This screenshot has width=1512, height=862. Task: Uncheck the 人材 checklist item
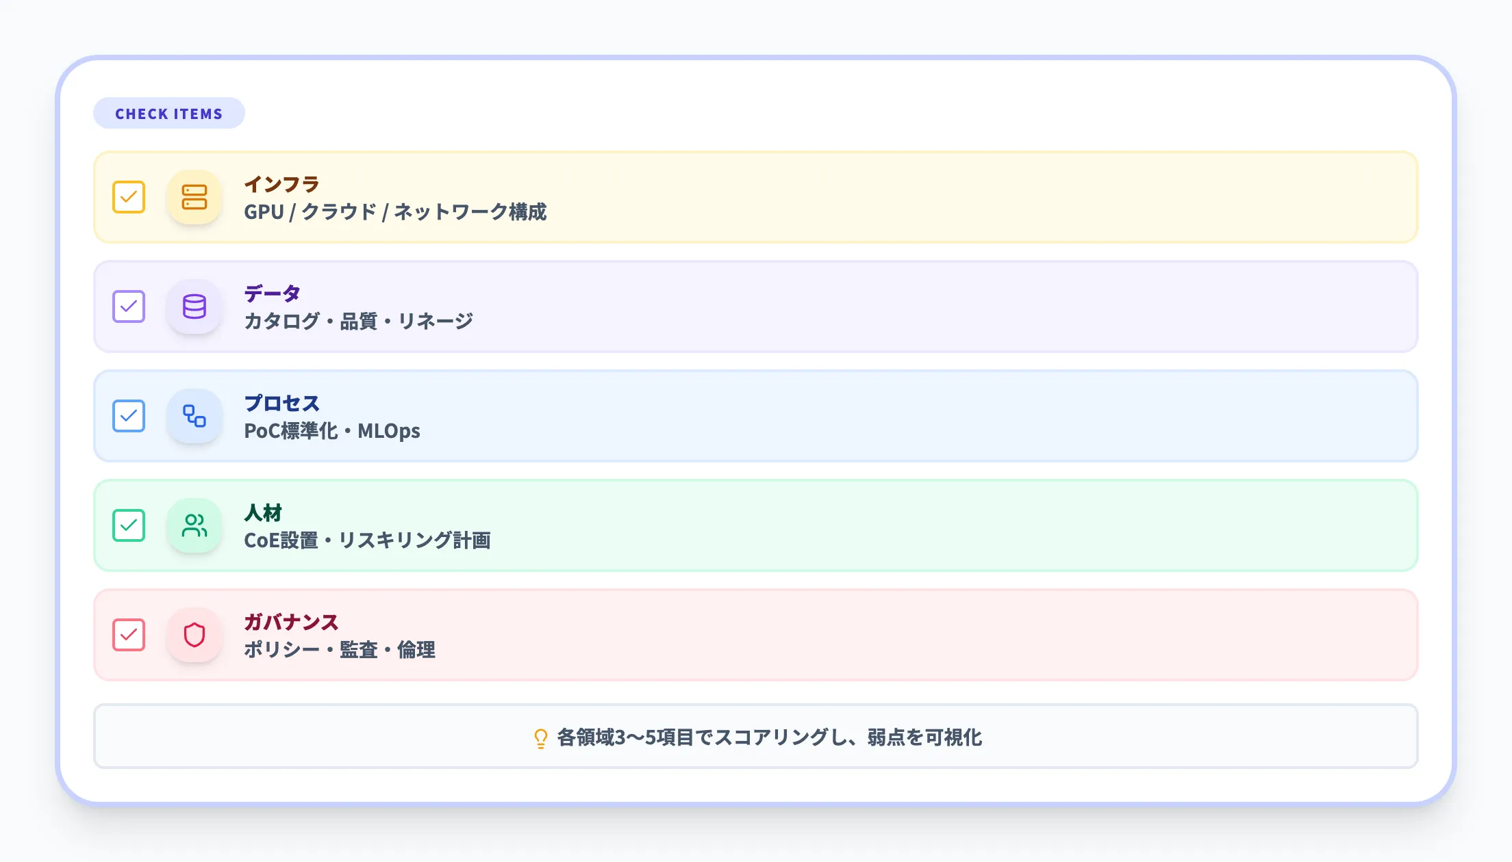[128, 526]
